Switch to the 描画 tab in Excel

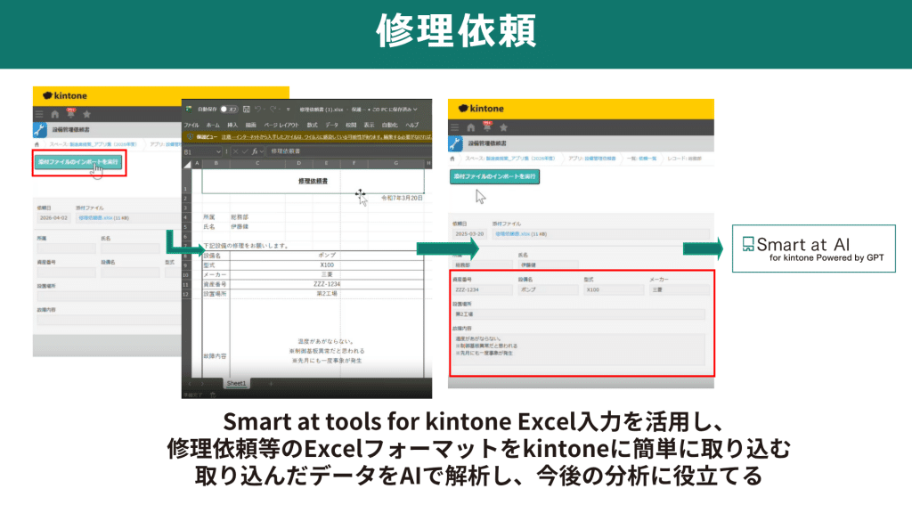(250, 125)
